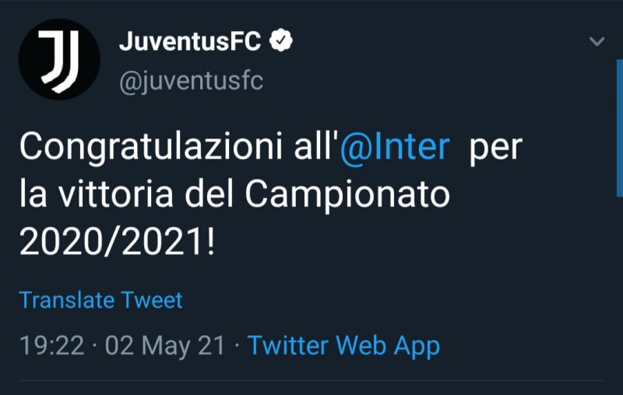
Task: Expand the tweet options chevron
Action: [x=597, y=41]
